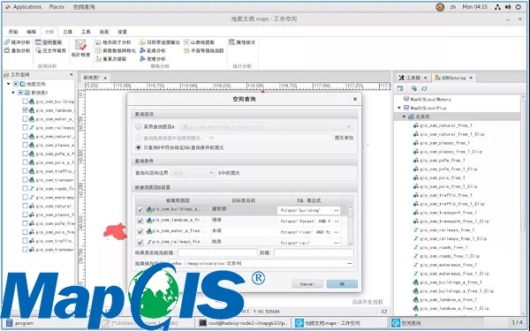Image resolution: width=530 pixels, height=331 pixels.
Task: Click refresh icon in map status bar
Action: click(x=384, y=311)
